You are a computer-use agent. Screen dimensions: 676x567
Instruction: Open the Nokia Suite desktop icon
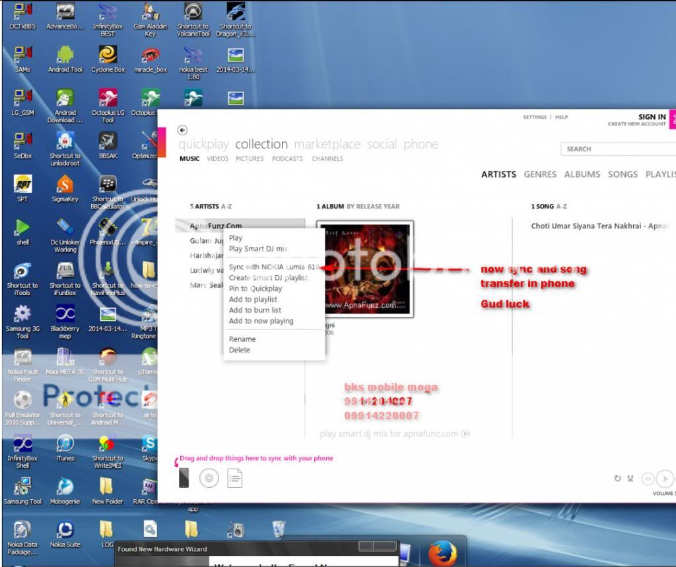click(x=65, y=530)
